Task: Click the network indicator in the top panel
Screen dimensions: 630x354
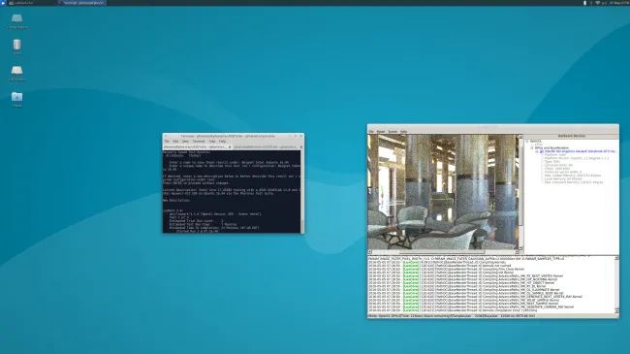Action: [x=597, y=3]
